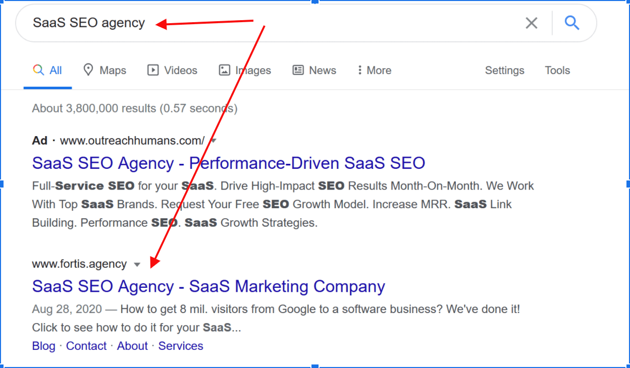Click the News newspaper icon
Viewport: 630px width, 368px height.
(x=298, y=70)
